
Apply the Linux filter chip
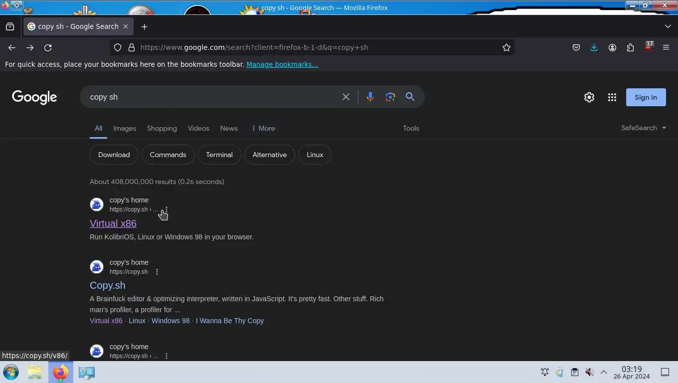coord(315,155)
